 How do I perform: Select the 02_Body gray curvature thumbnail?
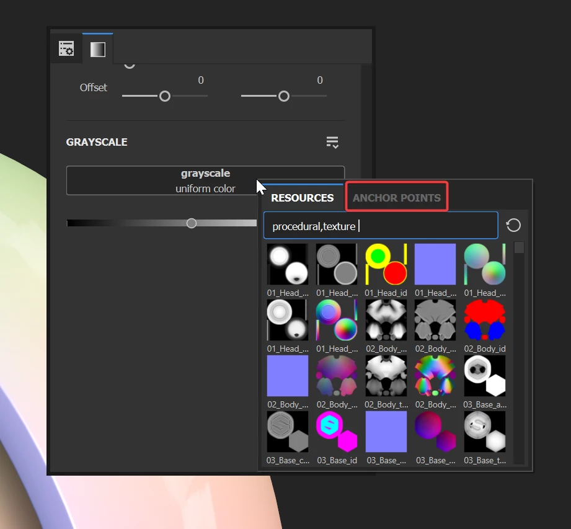click(435, 320)
